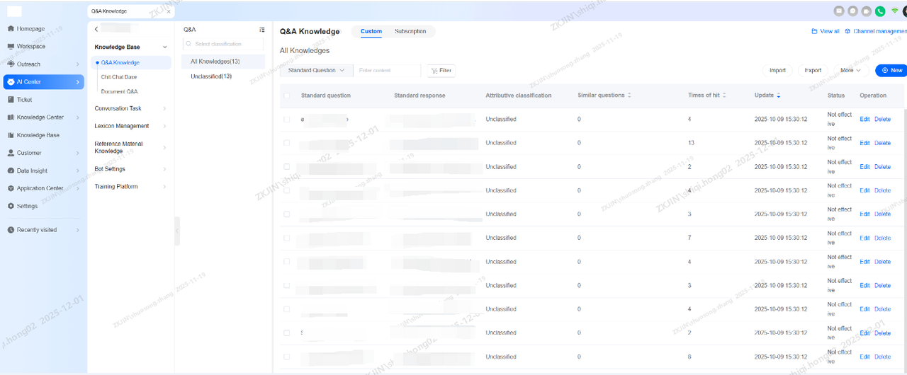The height and width of the screenshot is (375, 907).
Task: Click the back arrow above Knowledge Base
Action: (x=96, y=29)
